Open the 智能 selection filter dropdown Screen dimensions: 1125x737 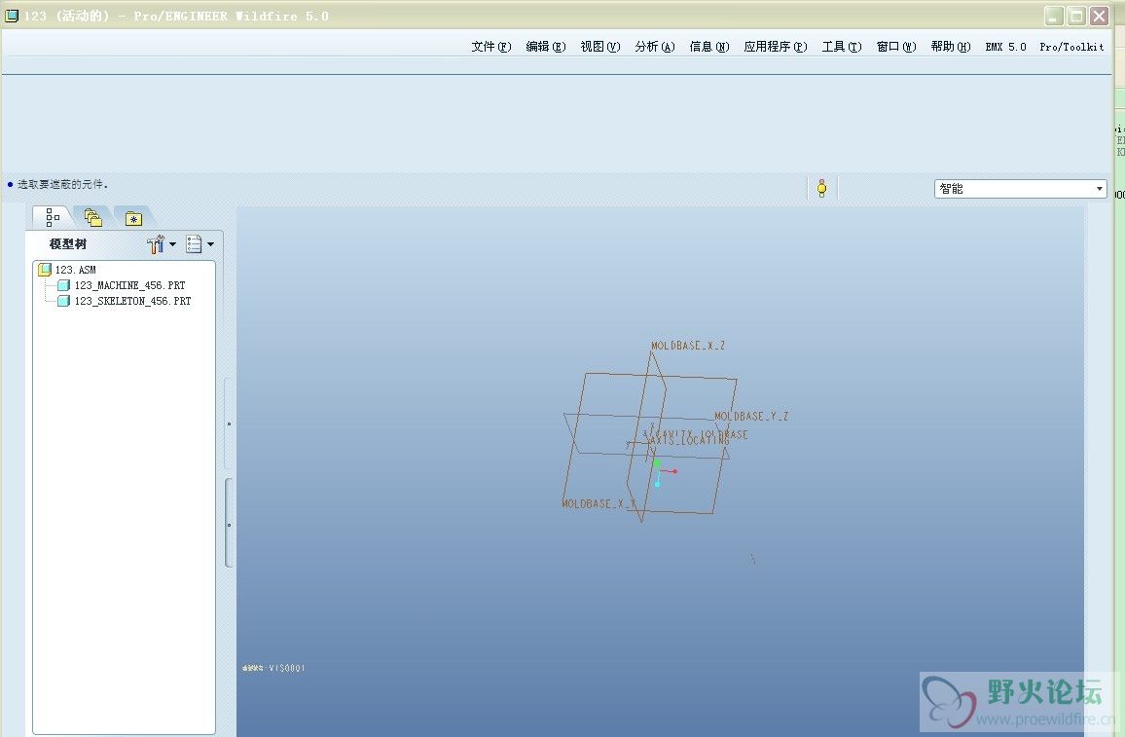[x=1020, y=189]
